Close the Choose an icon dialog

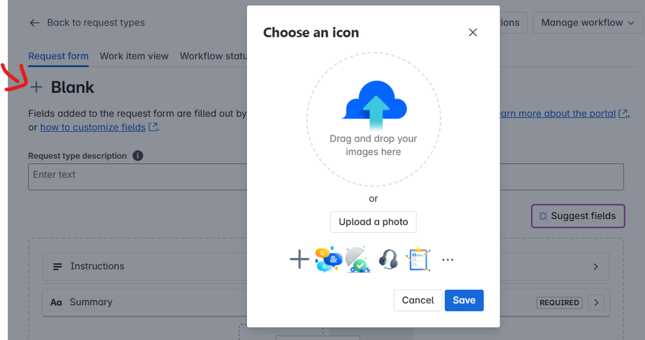point(472,32)
